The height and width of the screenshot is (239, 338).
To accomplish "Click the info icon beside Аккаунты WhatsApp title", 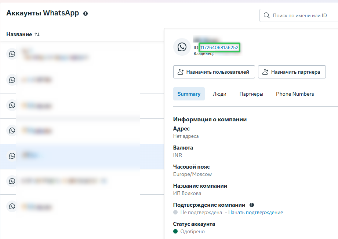I will pyautogui.click(x=86, y=14).
